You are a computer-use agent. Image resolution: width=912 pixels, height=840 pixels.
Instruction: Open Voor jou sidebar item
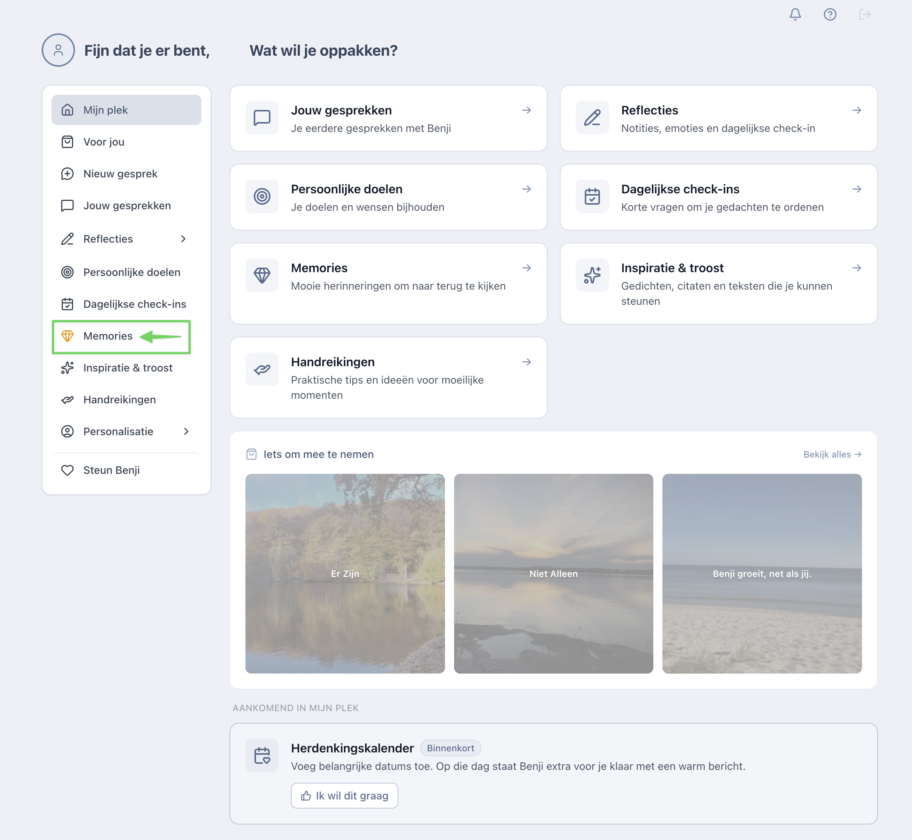103,142
